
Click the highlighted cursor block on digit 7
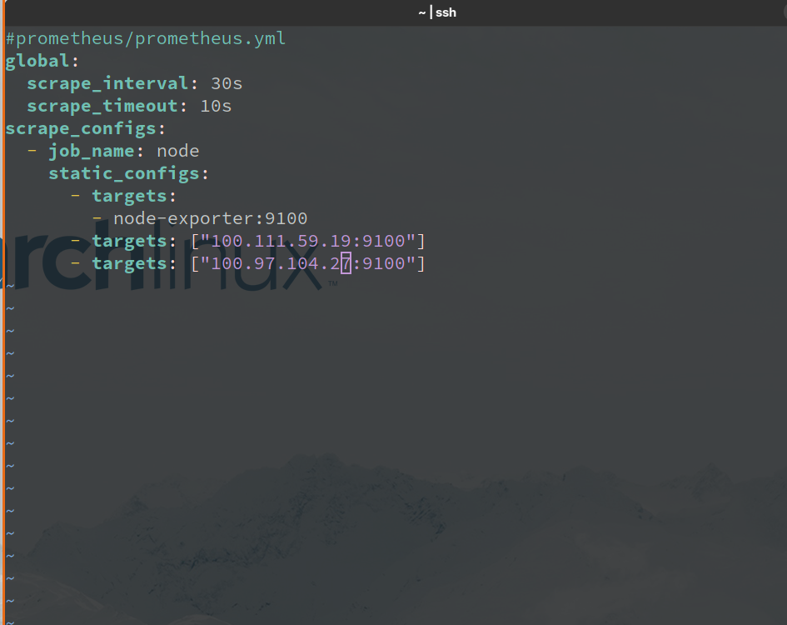pyautogui.click(x=346, y=264)
